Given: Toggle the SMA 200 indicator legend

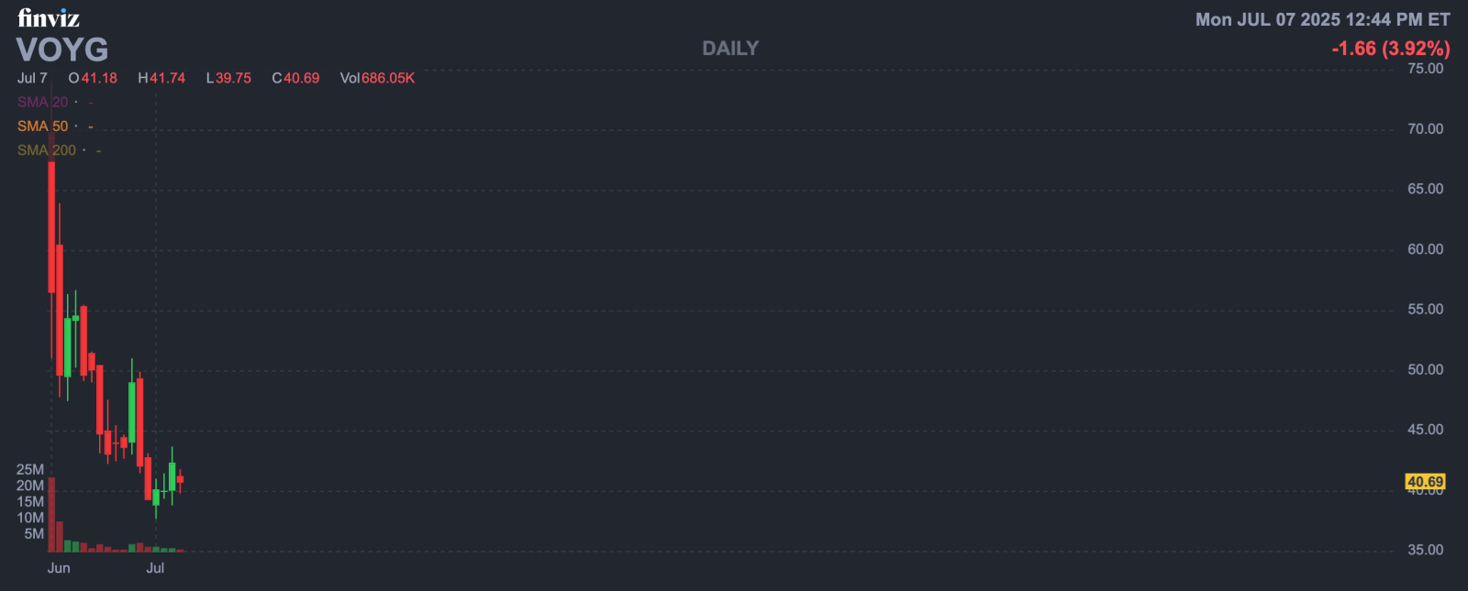Looking at the screenshot, I should point(47,150).
